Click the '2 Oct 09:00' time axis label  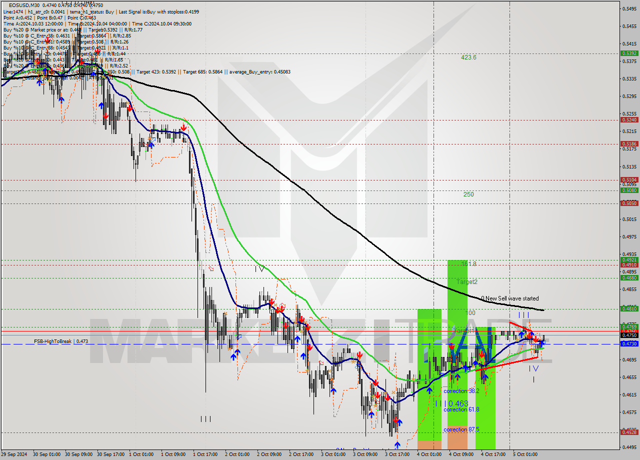269,454
